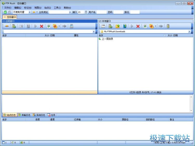Click the remote pane refresh icon
This screenshot has width=195, height=146.
pos(49,26)
